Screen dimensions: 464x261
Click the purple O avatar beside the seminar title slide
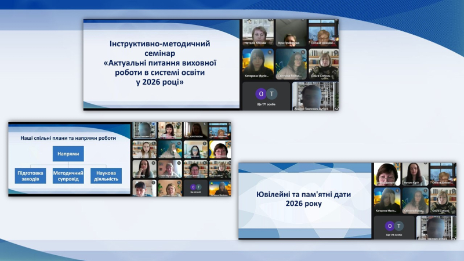pyautogui.click(x=261, y=93)
